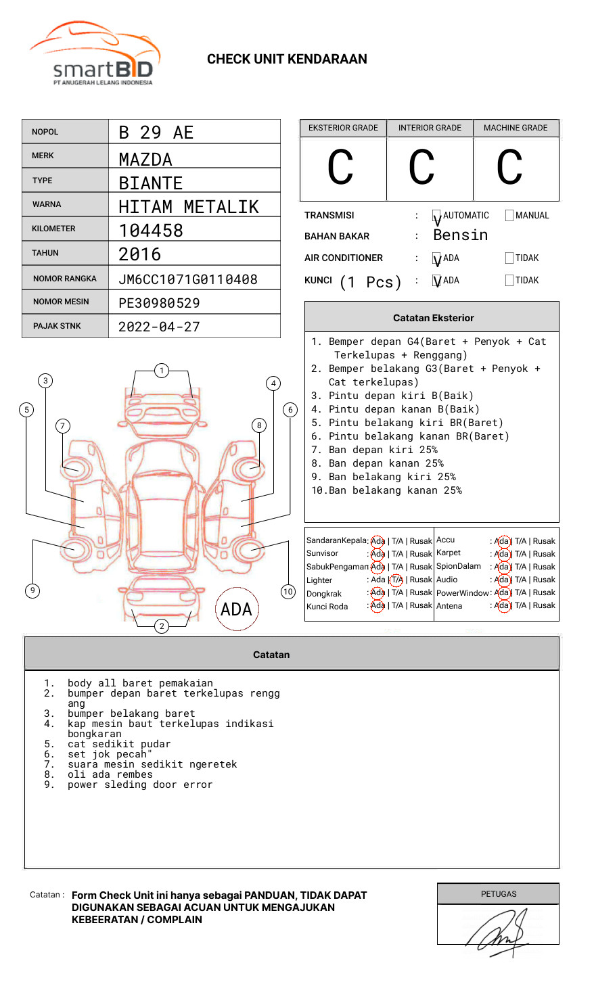594x982 pixels.
Task: Click the CHECK UNIT KENDARAAN title
Action: pos(287,59)
